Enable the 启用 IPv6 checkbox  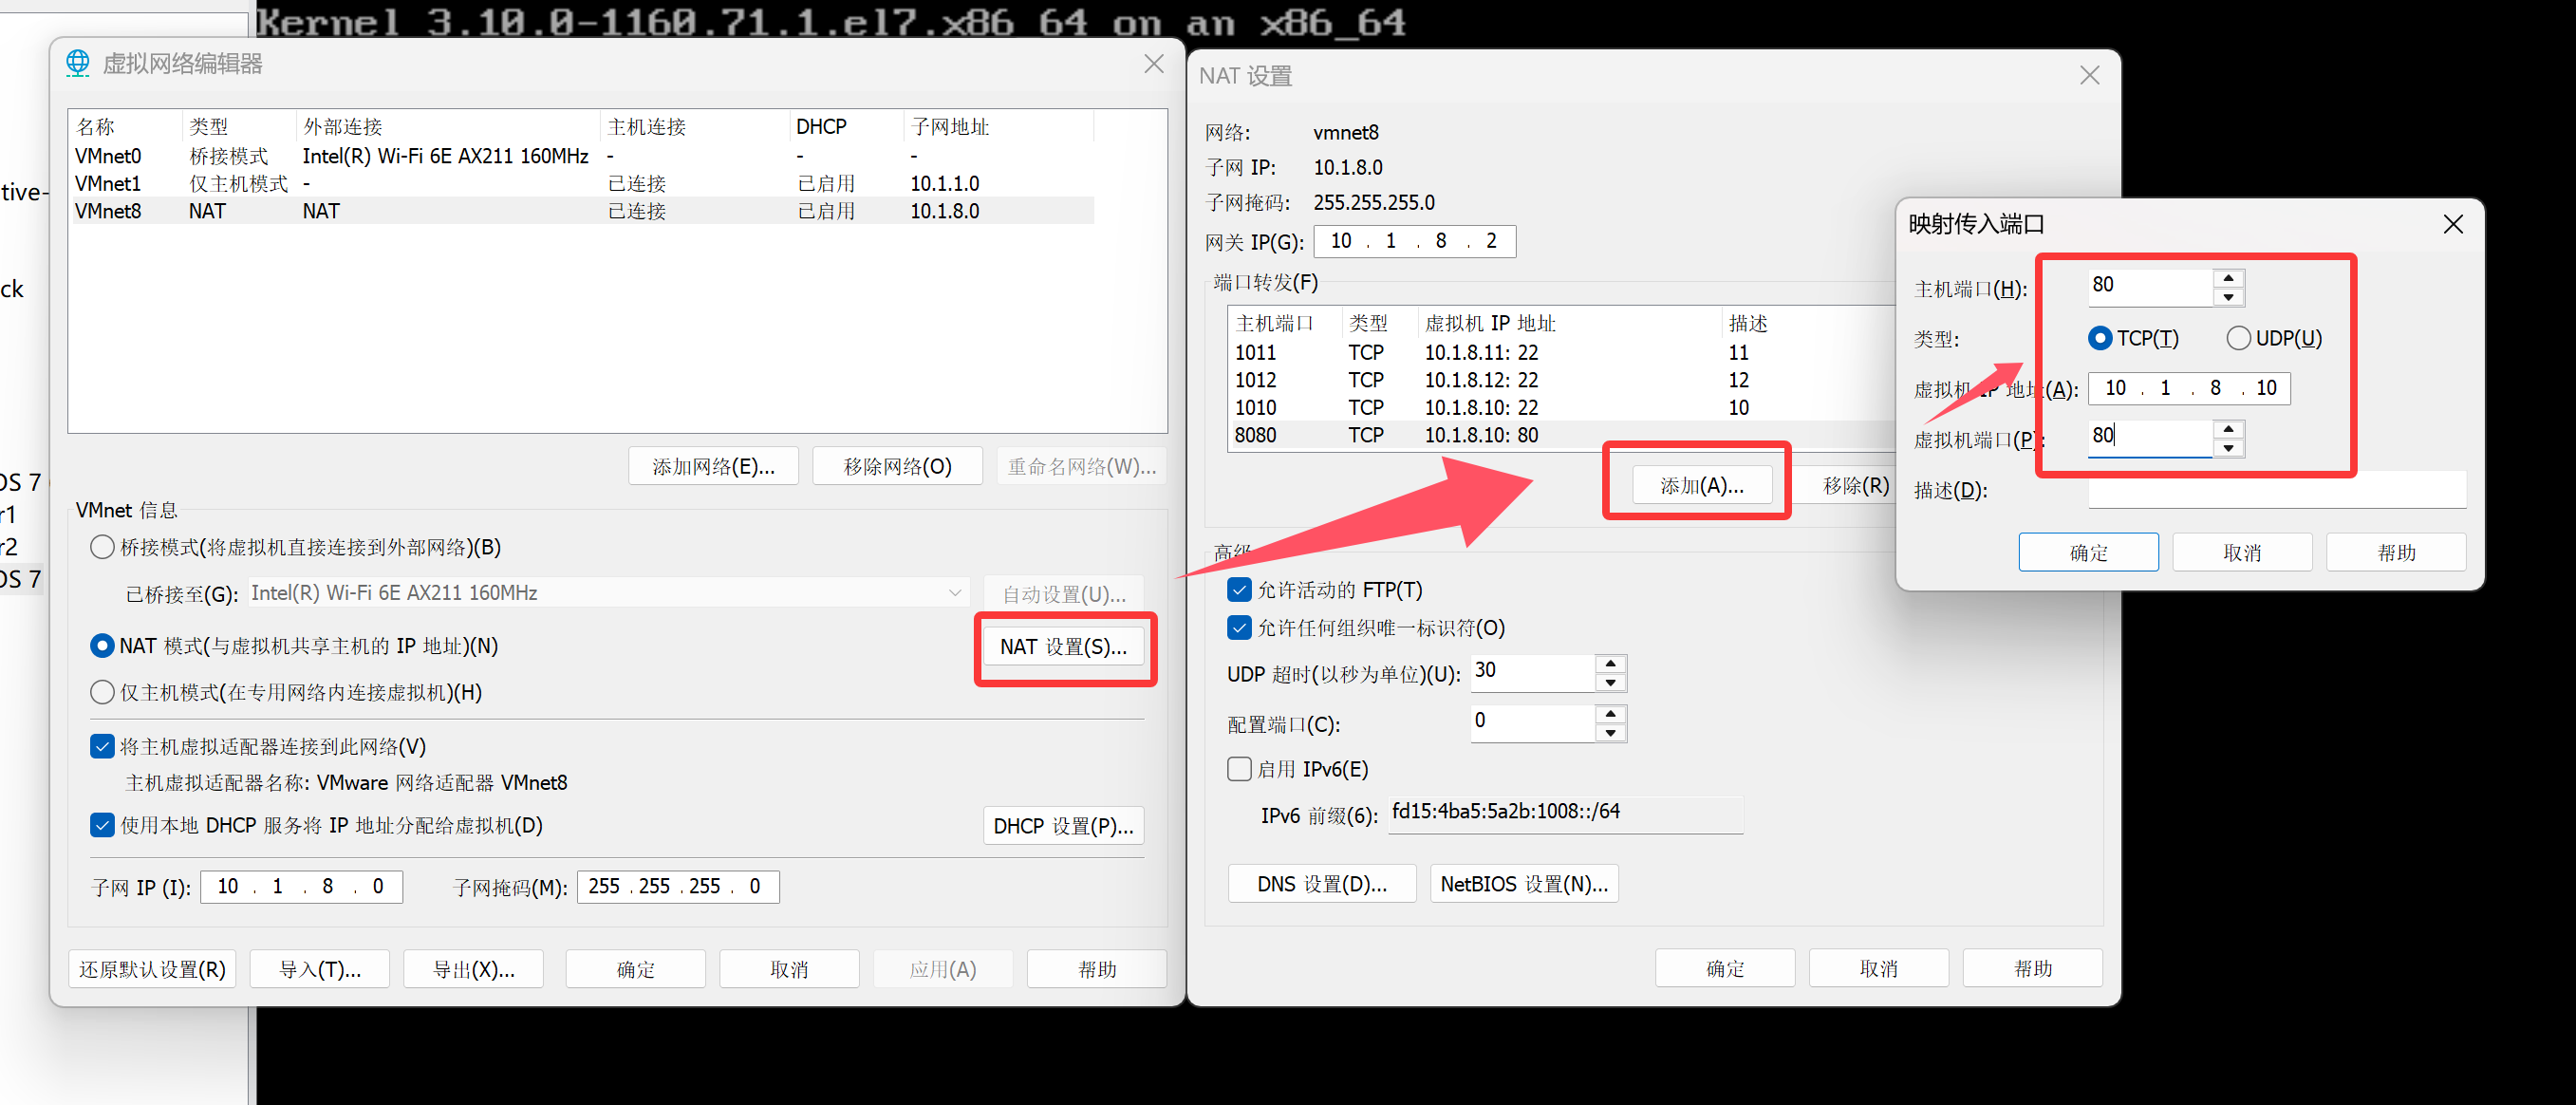[1239, 769]
